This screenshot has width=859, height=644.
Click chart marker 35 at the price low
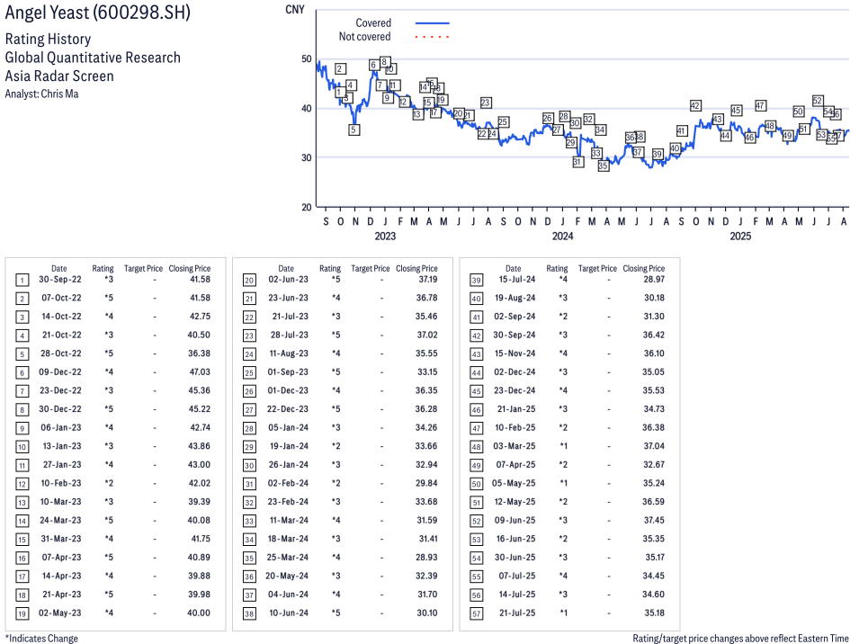point(604,165)
